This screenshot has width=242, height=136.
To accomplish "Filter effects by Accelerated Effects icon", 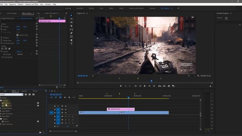I will click(26, 94).
